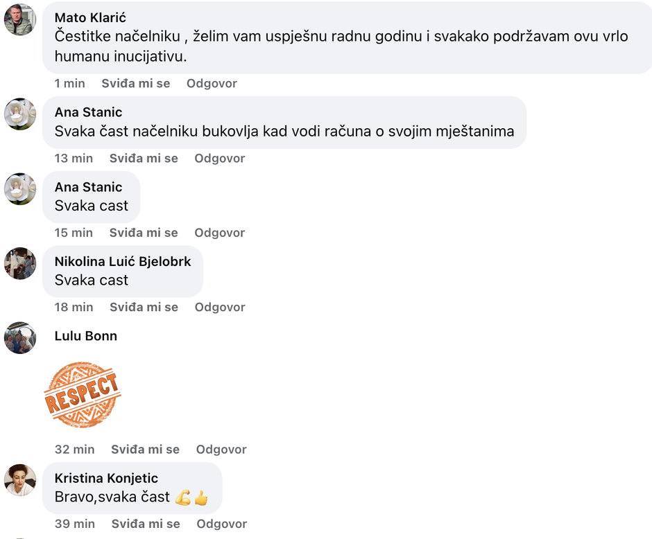
Task: Click the RESPECT sticker image
Action: 82,394
